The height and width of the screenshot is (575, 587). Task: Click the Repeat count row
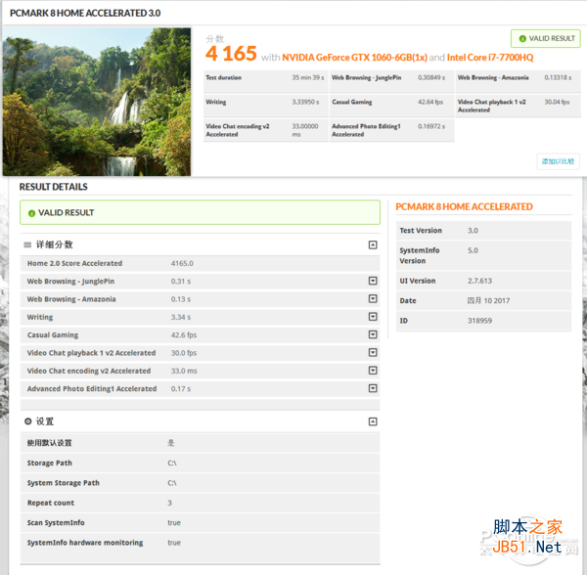200,503
